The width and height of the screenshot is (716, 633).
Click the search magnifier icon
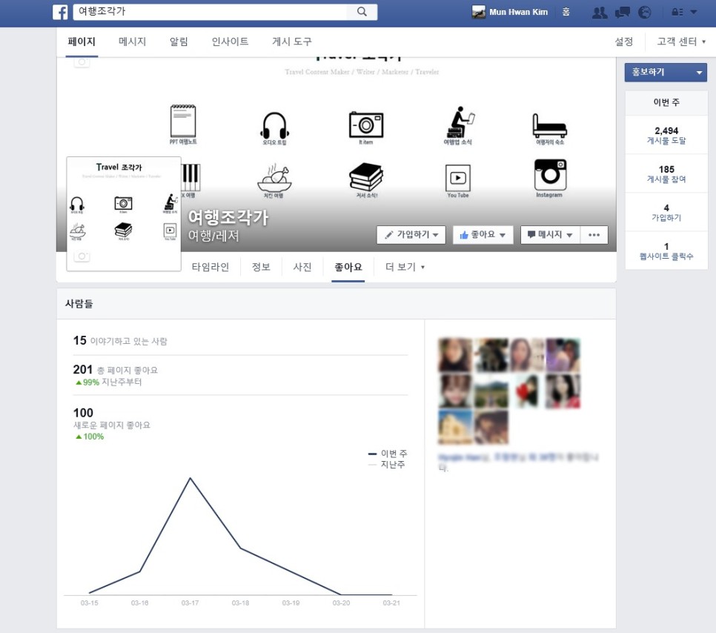coord(362,11)
